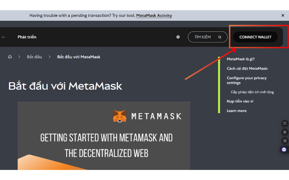Viewport: 289px width, 180px height.
Task: Jump to Cấp phép tiện ích mở rộng
Action: click(252, 92)
